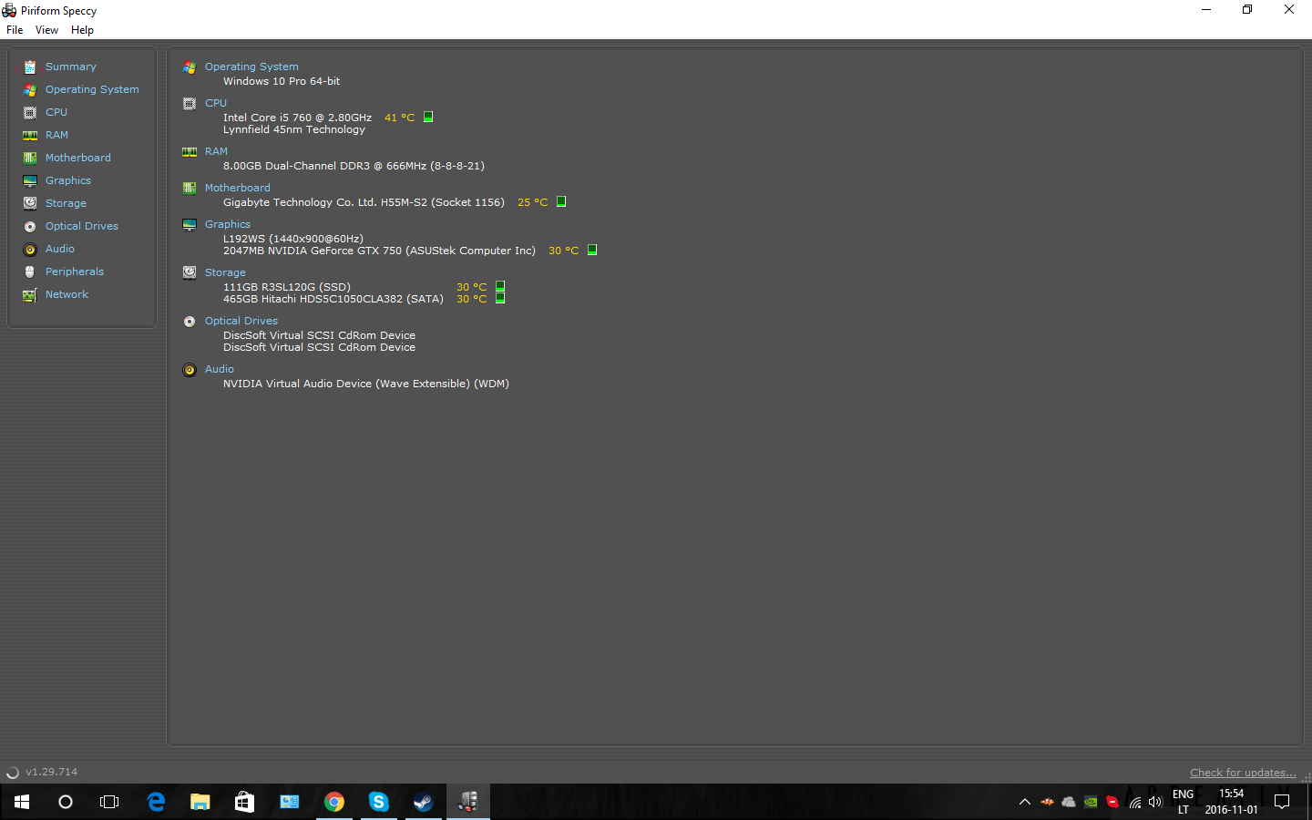The height and width of the screenshot is (820, 1312).
Task: Go to Operating System section in sidebar
Action: click(92, 89)
